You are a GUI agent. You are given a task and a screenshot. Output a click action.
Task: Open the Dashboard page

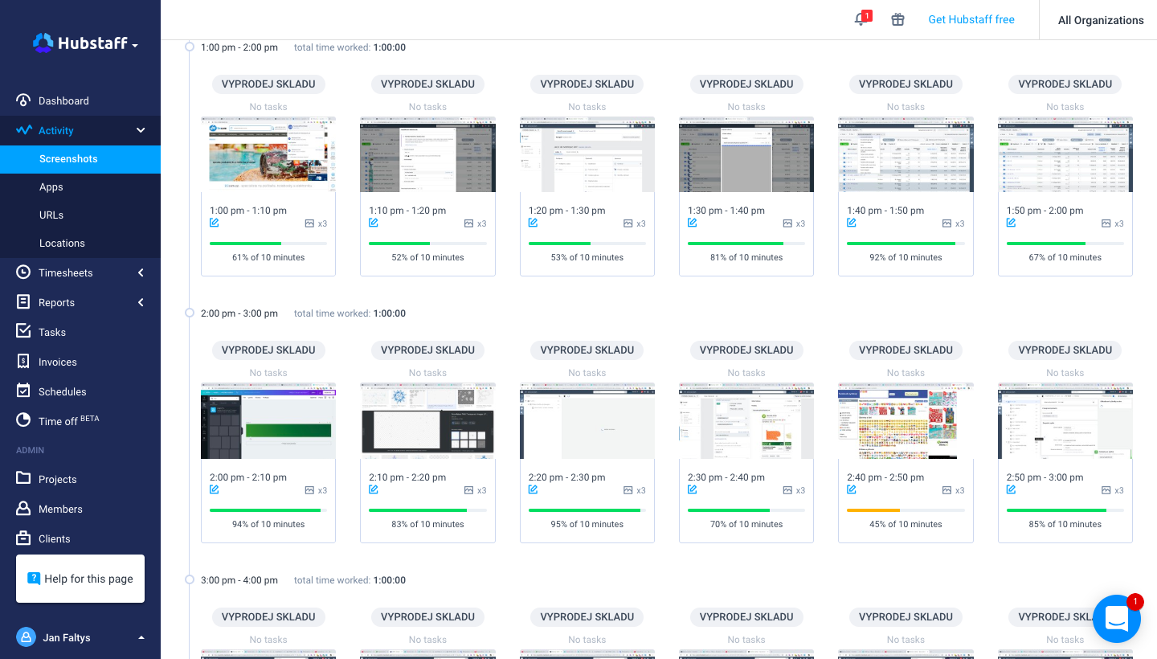(x=63, y=100)
